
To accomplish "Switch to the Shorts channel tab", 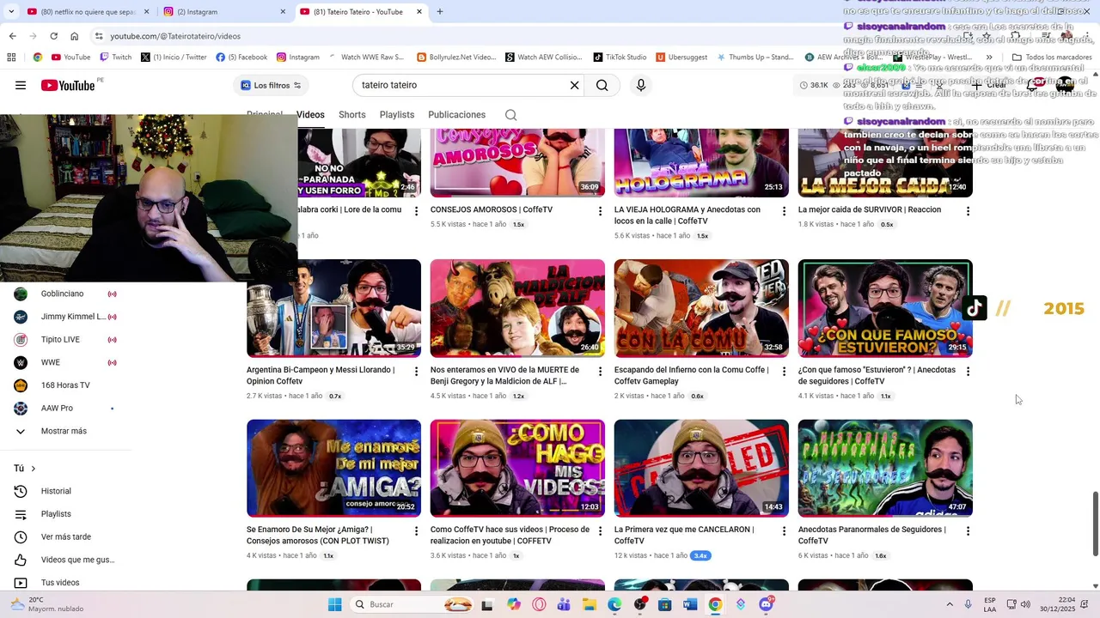I will [x=351, y=115].
